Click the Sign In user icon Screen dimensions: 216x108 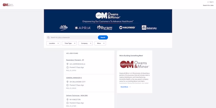[208, 2]
